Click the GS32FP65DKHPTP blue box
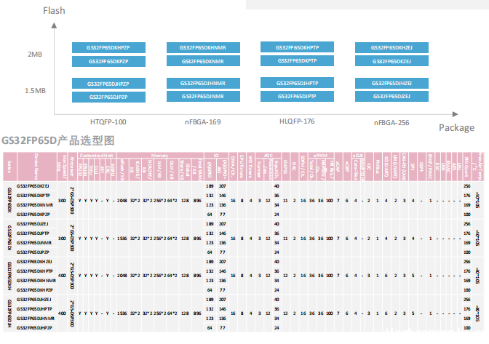The image size is (489, 344). (297, 47)
